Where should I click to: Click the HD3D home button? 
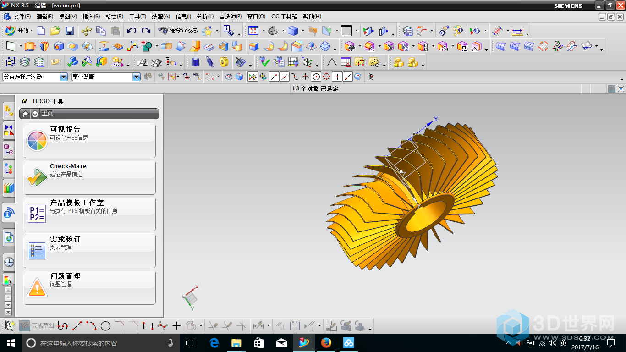[26, 114]
